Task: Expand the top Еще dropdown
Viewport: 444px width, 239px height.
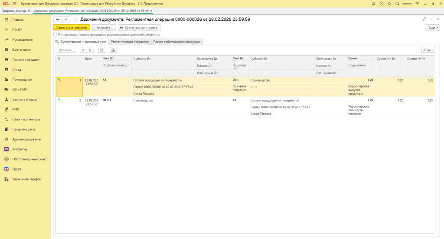Action: [x=433, y=27]
